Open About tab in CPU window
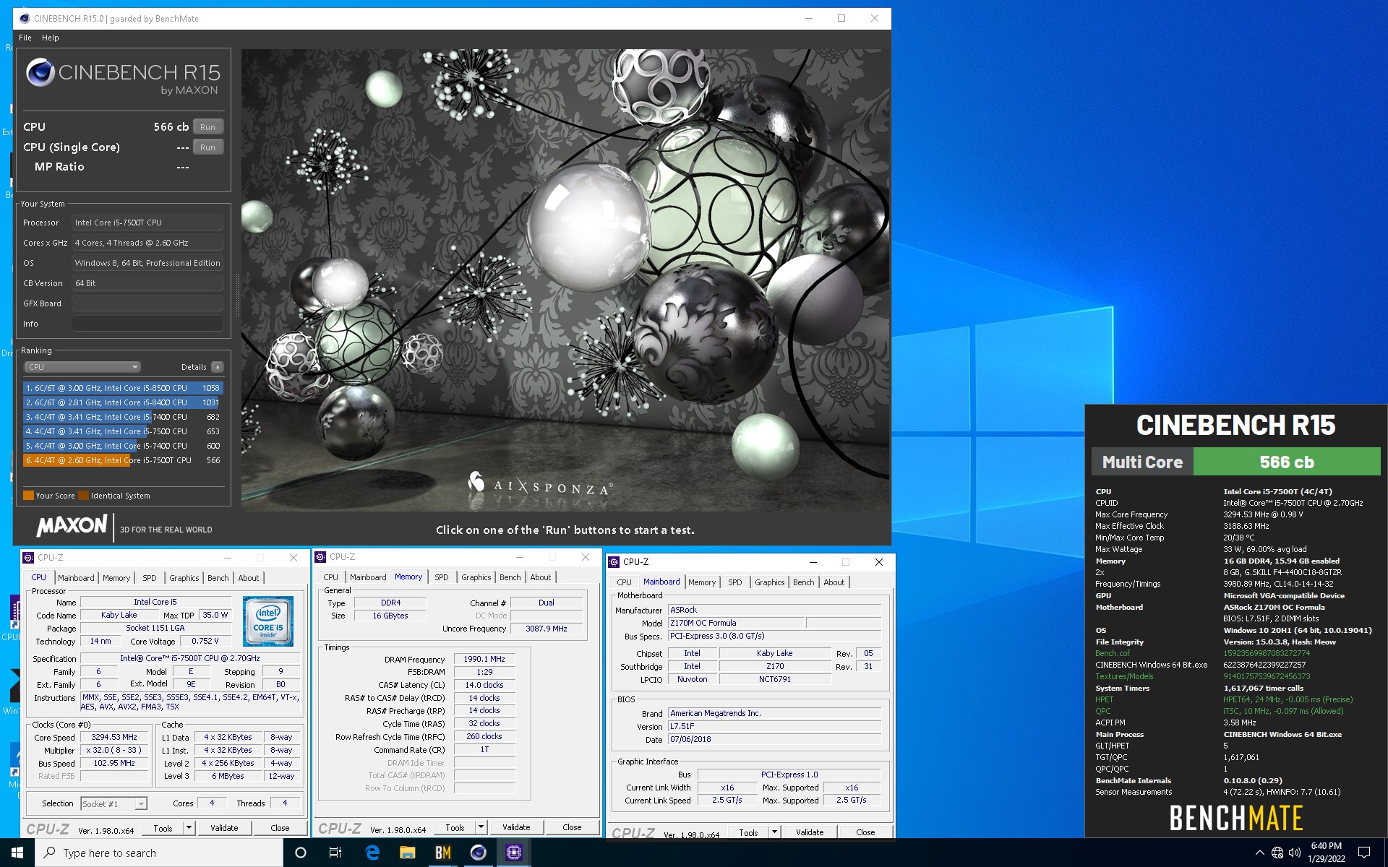Viewport: 1388px width, 867px height. coord(248,578)
